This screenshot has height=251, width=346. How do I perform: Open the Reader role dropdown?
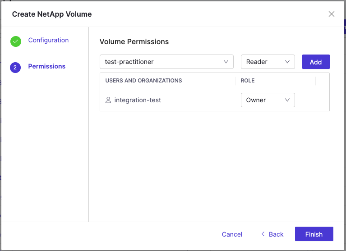pyautogui.click(x=268, y=62)
